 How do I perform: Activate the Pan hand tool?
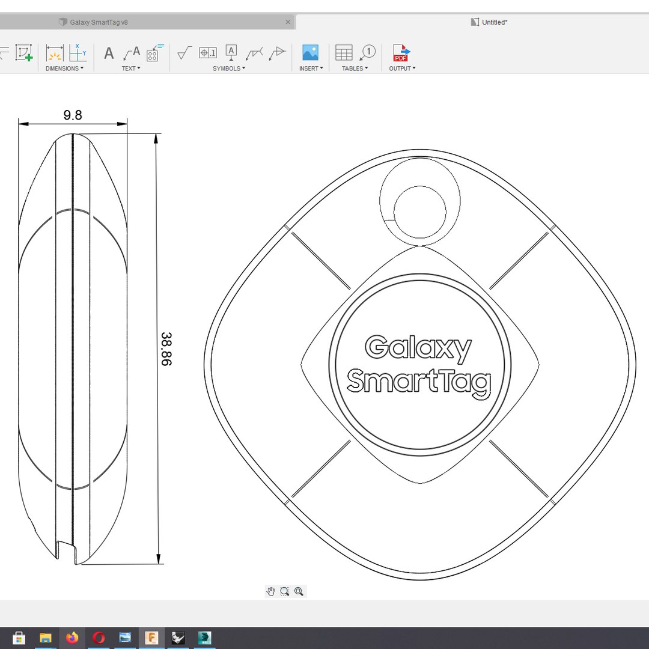270,591
